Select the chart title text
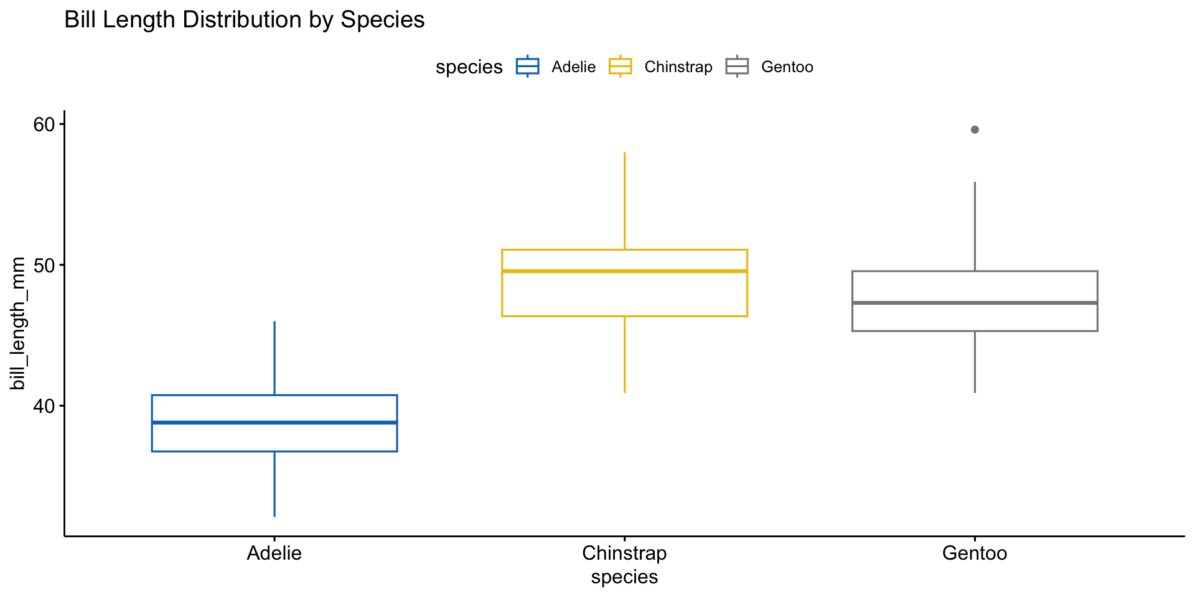The width and height of the screenshot is (1195, 597). click(244, 20)
